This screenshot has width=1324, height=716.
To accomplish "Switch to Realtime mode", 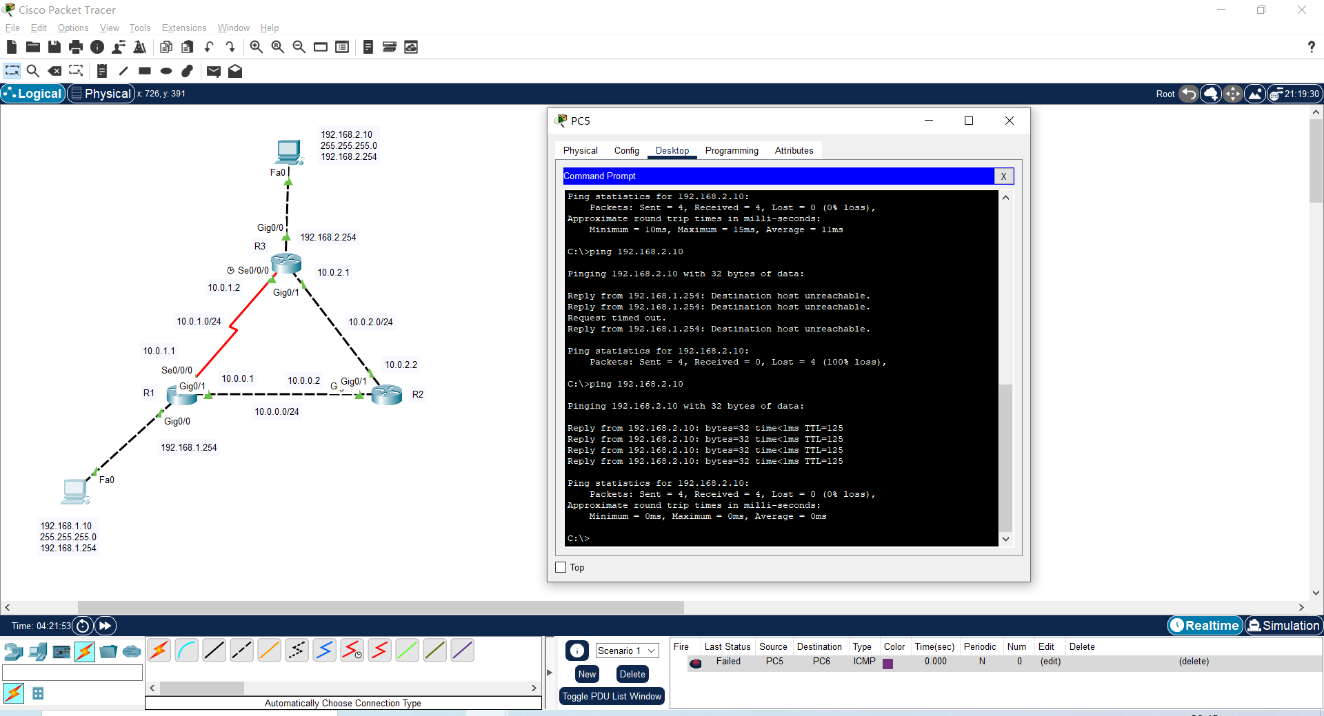I will pyautogui.click(x=1205, y=626).
